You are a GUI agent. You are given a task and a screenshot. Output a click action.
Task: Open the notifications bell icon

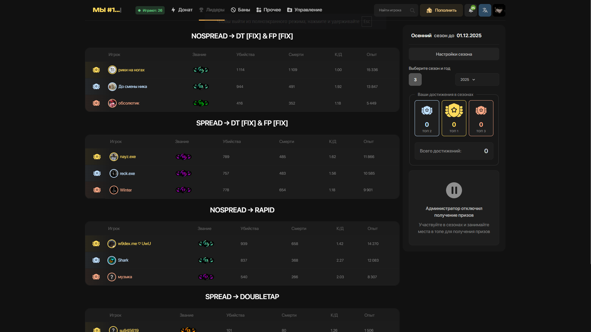(471, 10)
